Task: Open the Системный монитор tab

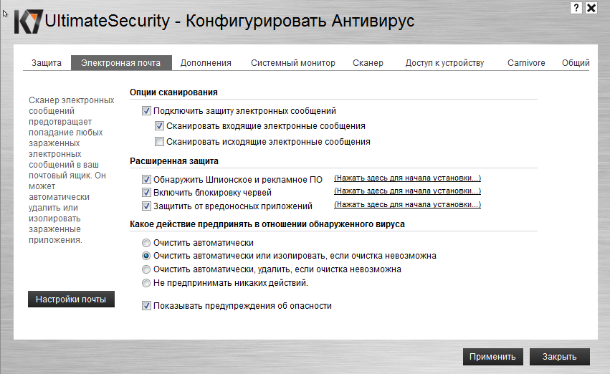Action: click(x=292, y=63)
